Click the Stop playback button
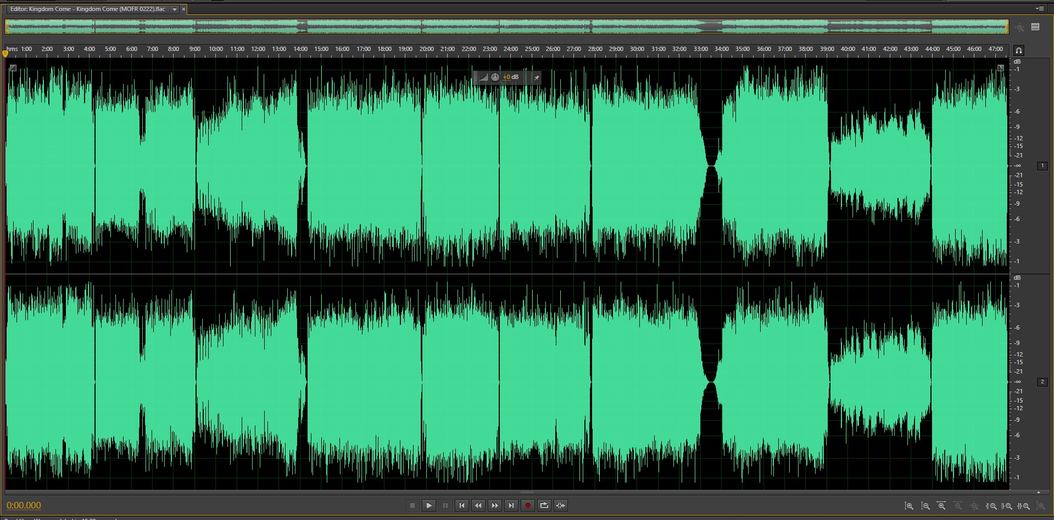 (x=412, y=506)
